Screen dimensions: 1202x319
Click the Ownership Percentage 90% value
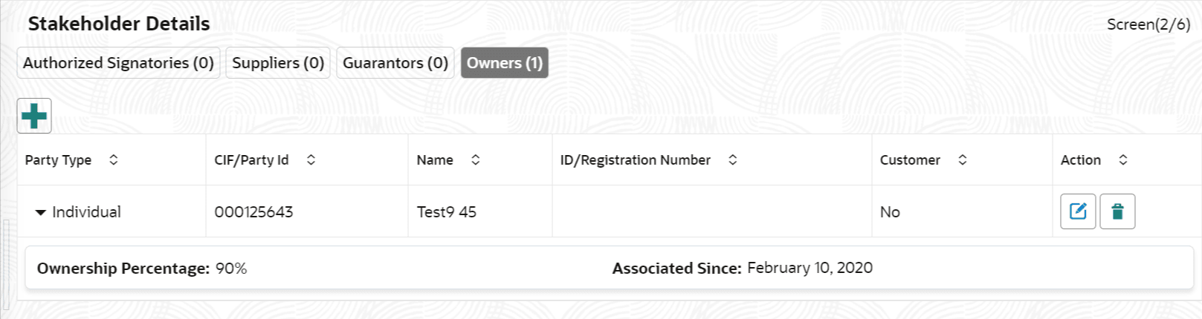[231, 269]
